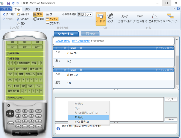
Task: Open the ファイル file menu
Action: point(6,9)
